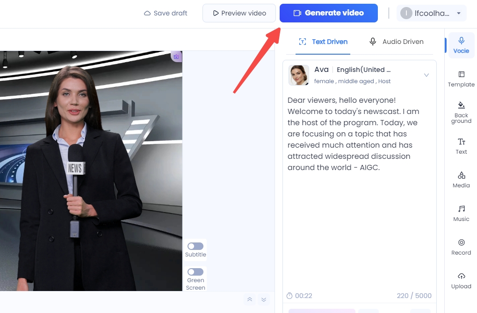Select the Record option in sidebar
This screenshot has height=313, width=477.
tap(461, 247)
